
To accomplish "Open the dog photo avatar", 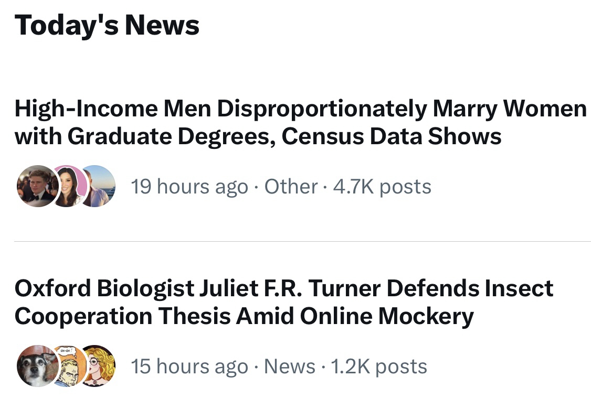I will (36, 365).
